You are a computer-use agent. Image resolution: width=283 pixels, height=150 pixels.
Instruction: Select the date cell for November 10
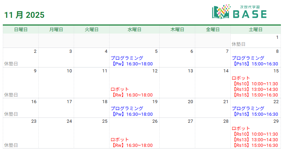tap(56, 83)
